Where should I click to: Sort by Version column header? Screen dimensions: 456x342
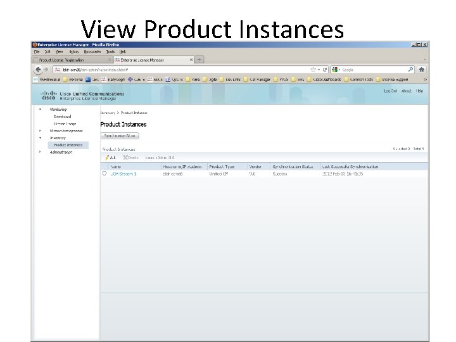click(259, 167)
